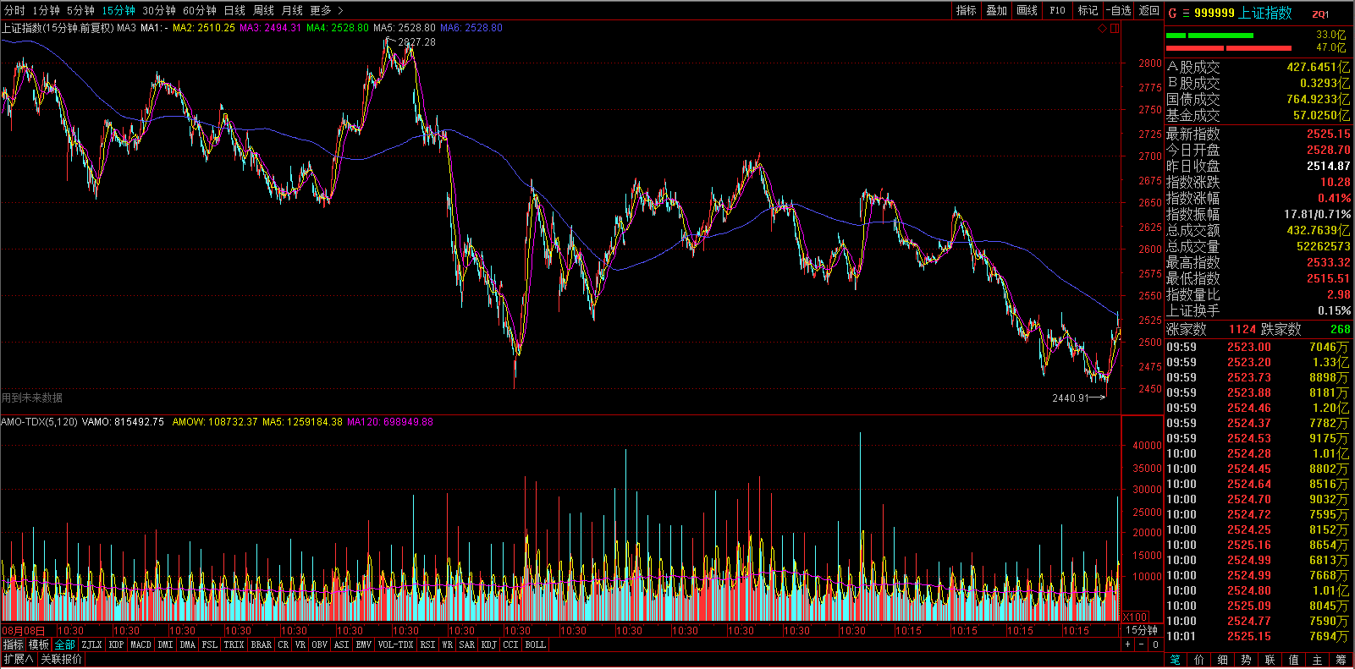Click the 叠加 overlay button
Image resolution: width=1355 pixels, height=669 pixels.
pyautogui.click(x=996, y=10)
